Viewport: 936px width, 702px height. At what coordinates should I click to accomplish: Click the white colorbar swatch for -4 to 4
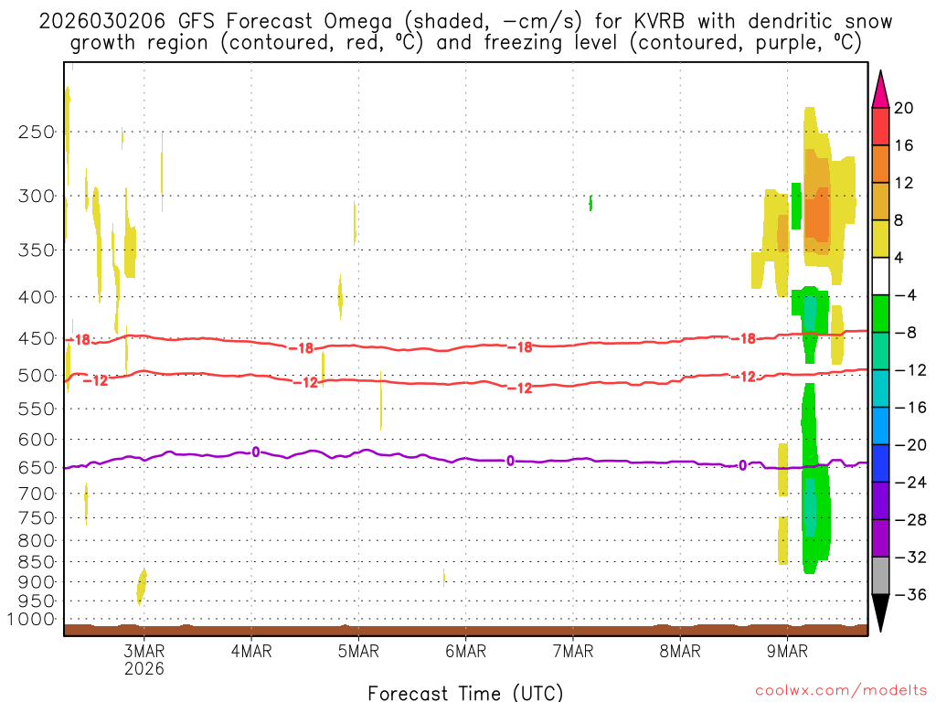click(x=880, y=276)
